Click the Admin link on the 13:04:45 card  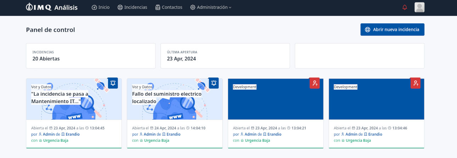[46, 134]
